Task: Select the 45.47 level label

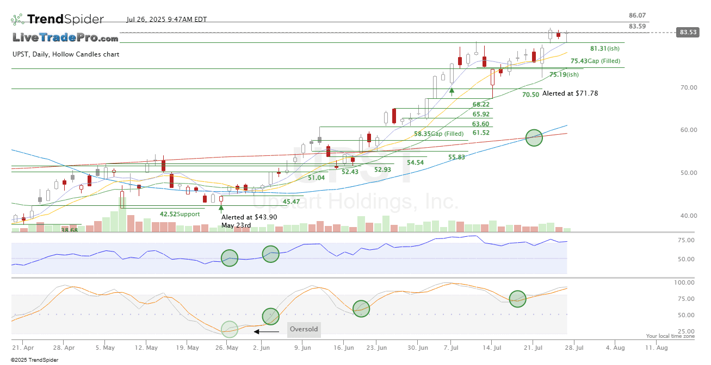Action: point(291,202)
